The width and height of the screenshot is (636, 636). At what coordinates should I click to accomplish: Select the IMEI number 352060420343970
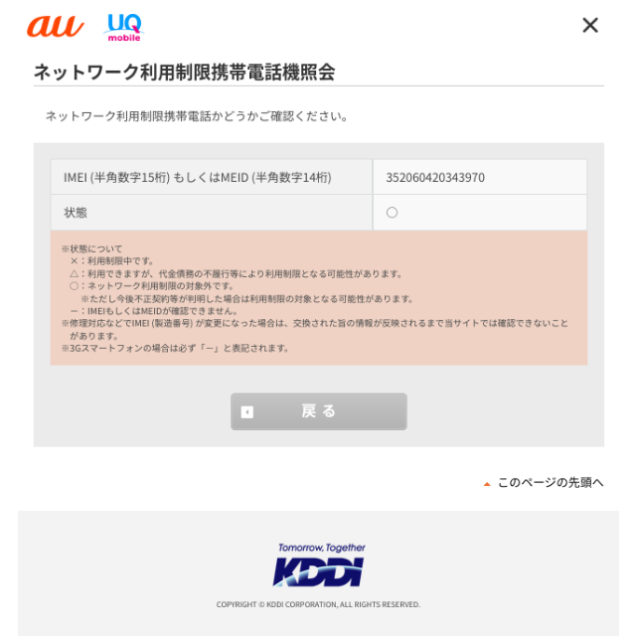coord(435,178)
